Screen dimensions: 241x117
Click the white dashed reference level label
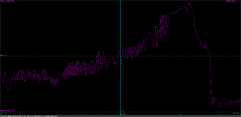(4, 55)
